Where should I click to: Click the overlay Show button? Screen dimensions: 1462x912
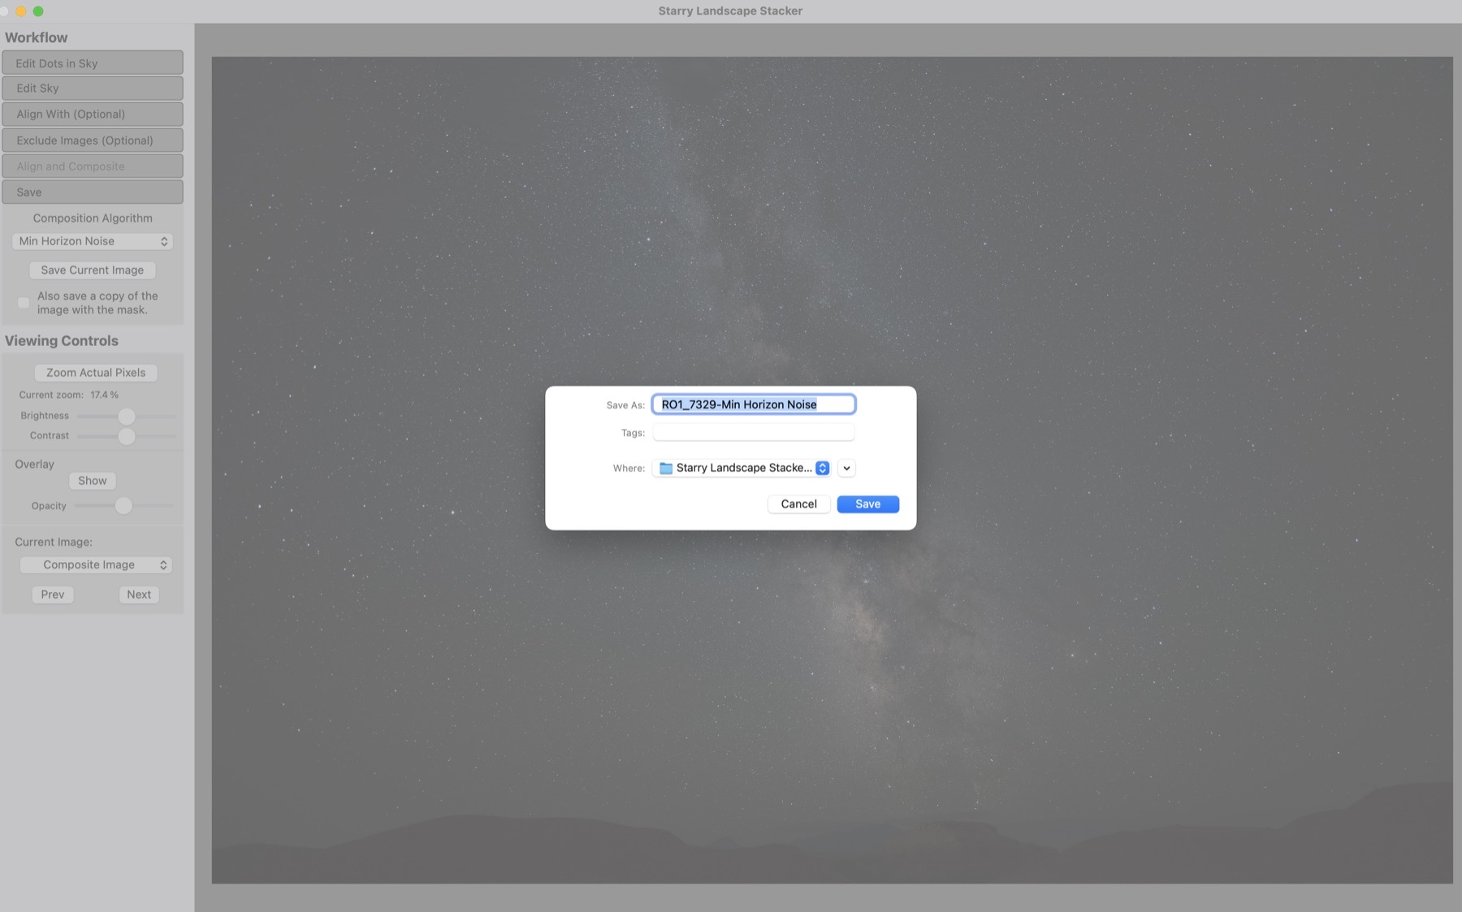(x=93, y=481)
